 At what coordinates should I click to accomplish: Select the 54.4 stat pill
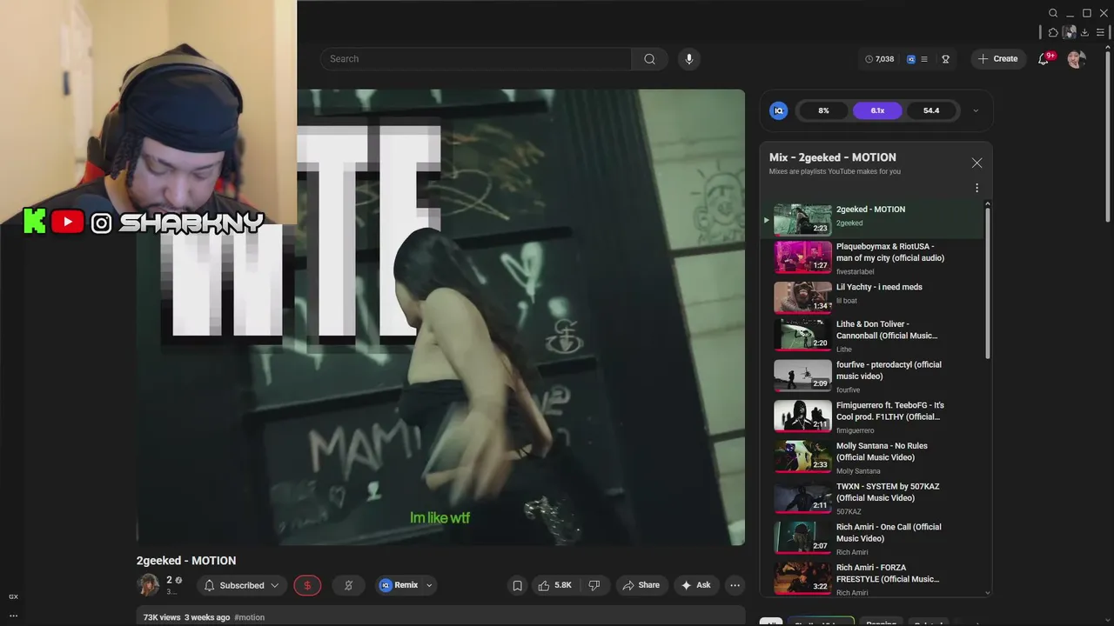coord(931,110)
